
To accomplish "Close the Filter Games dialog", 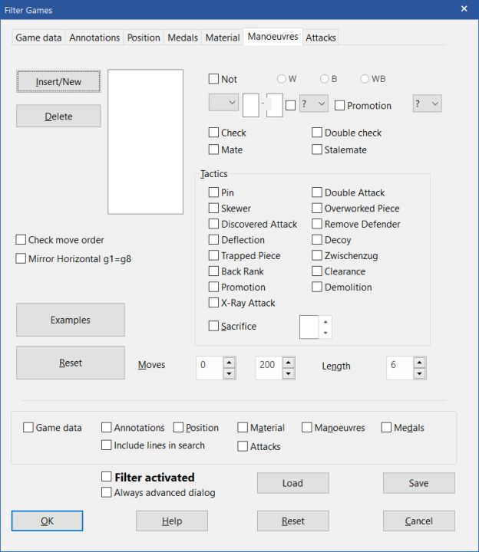I will [x=464, y=9].
